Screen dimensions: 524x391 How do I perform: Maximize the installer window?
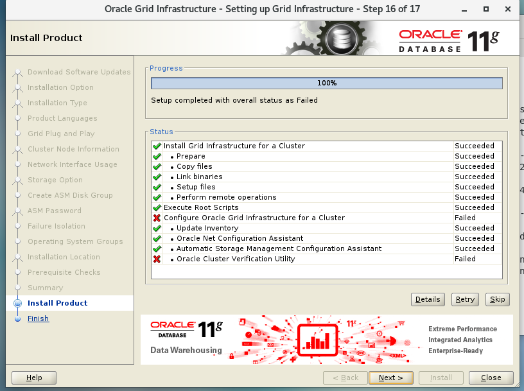pos(486,10)
